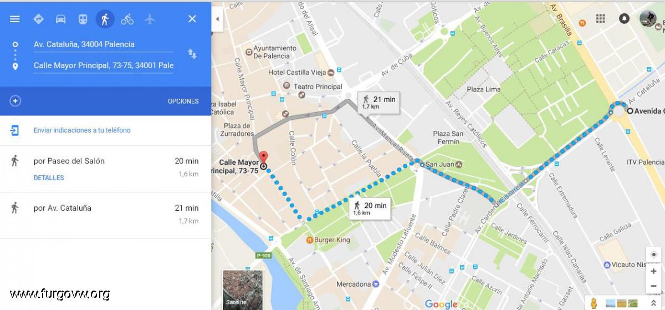
Task: Add a destination with the plus icon
Action: coord(16,101)
